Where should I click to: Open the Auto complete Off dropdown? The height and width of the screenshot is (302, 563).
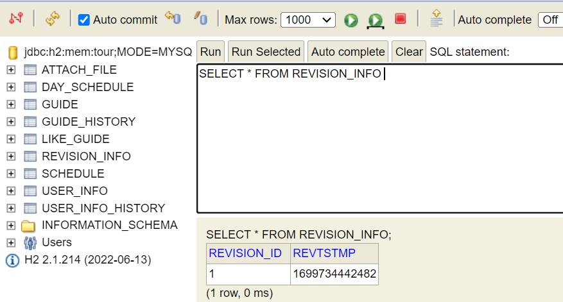pos(550,20)
